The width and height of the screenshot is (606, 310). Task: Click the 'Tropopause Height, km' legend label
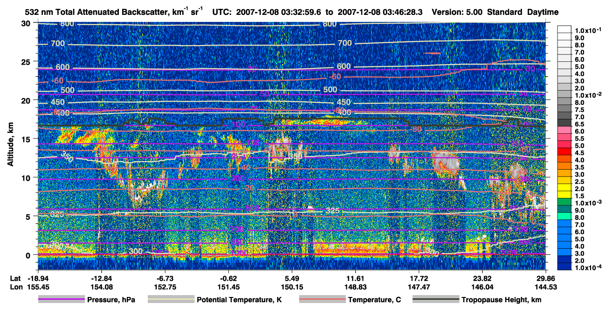click(501, 300)
